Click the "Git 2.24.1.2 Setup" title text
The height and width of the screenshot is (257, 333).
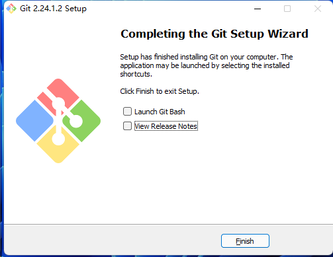point(53,9)
